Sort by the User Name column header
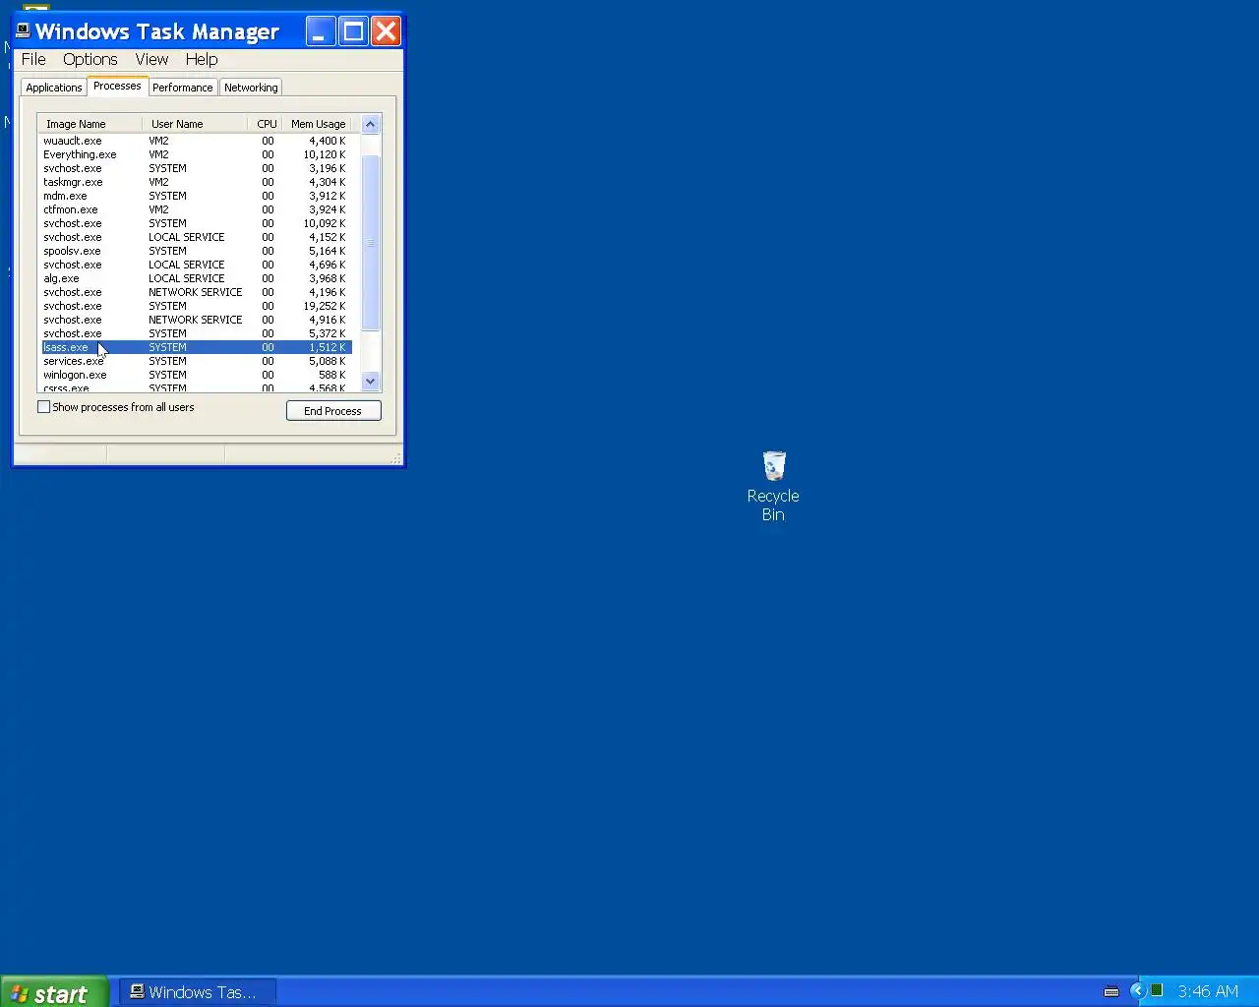The image size is (1259, 1007). (x=195, y=124)
